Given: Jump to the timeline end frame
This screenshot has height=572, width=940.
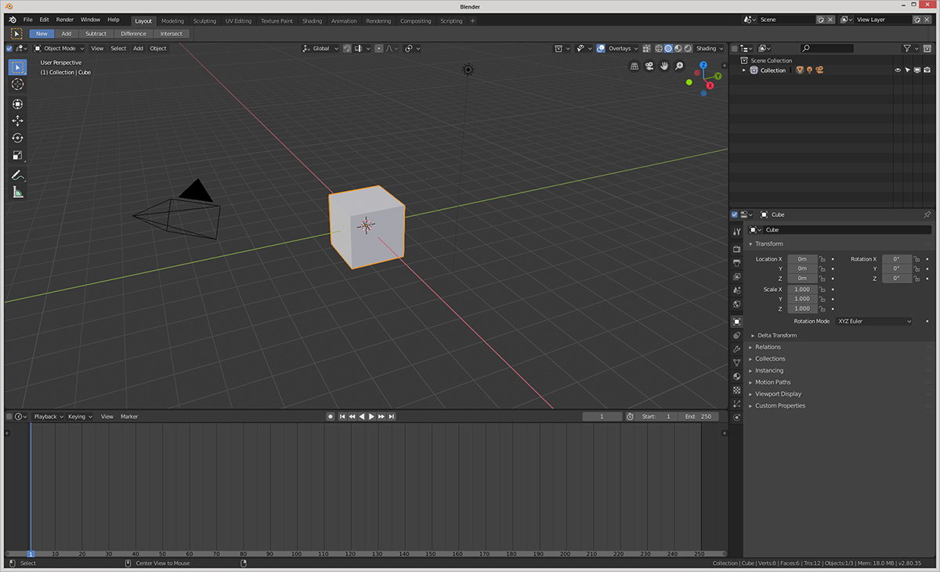Looking at the screenshot, I should click(391, 416).
